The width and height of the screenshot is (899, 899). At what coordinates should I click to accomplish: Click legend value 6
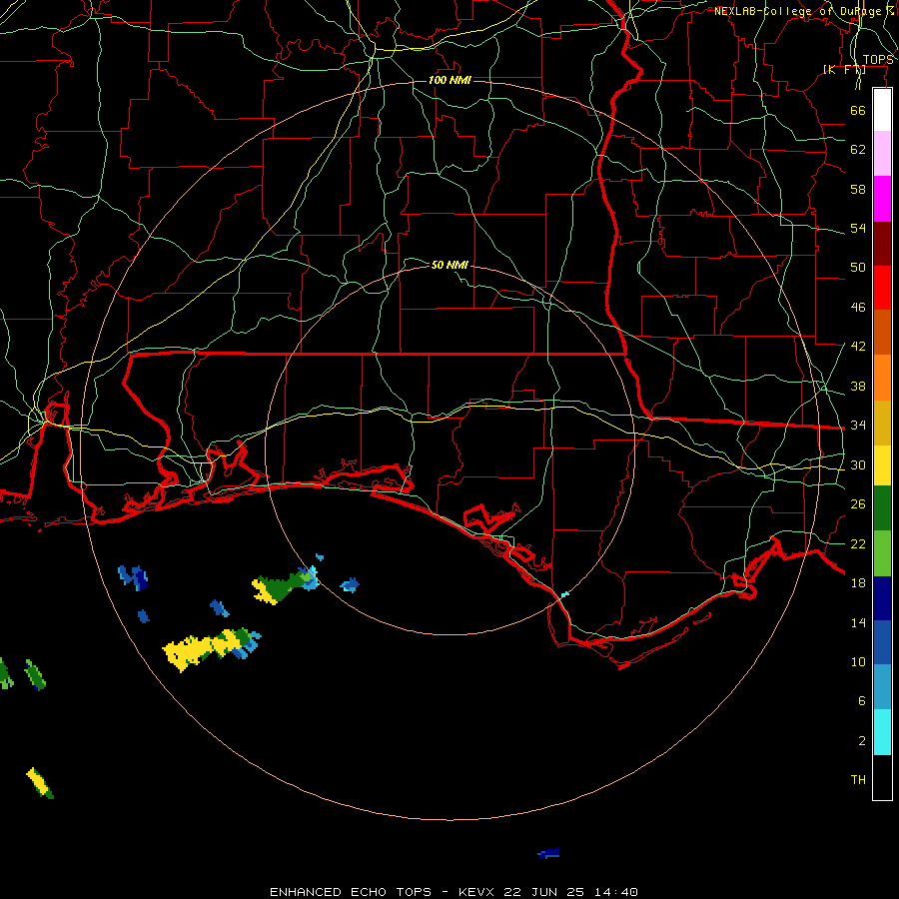pyautogui.click(x=862, y=700)
